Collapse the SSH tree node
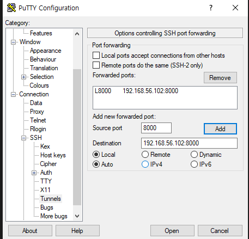This screenshot has height=239, width=249. coord(23,138)
